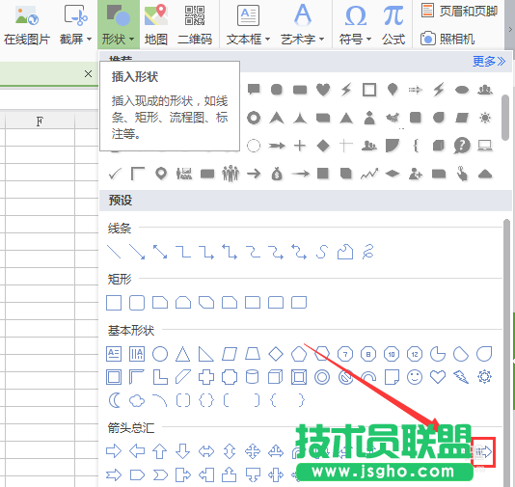Select the lightning bolt basic shape

tap(461, 377)
